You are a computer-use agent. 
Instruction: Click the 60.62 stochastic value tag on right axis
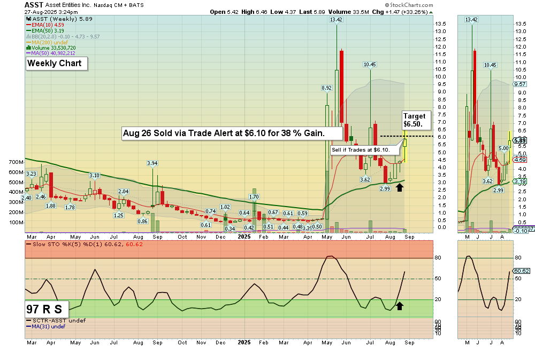pyautogui.click(x=521, y=271)
